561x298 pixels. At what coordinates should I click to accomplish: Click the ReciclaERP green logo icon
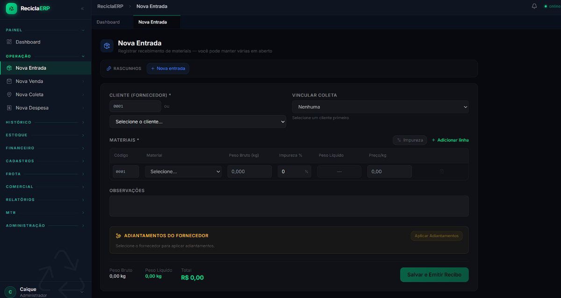point(11,8)
